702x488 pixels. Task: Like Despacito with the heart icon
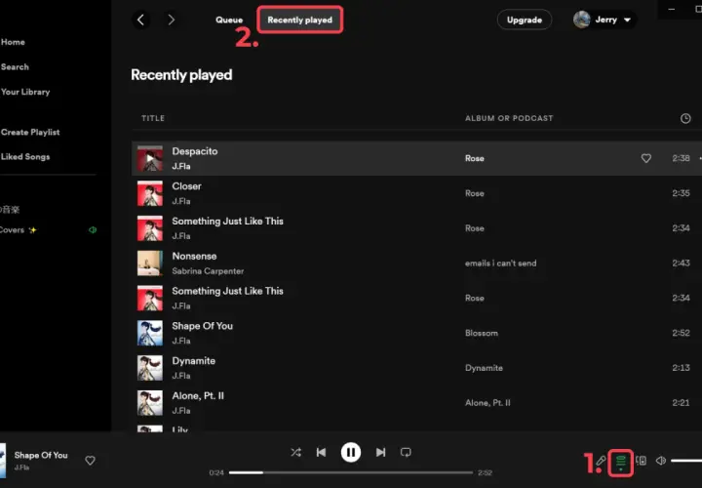tap(646, 158)
